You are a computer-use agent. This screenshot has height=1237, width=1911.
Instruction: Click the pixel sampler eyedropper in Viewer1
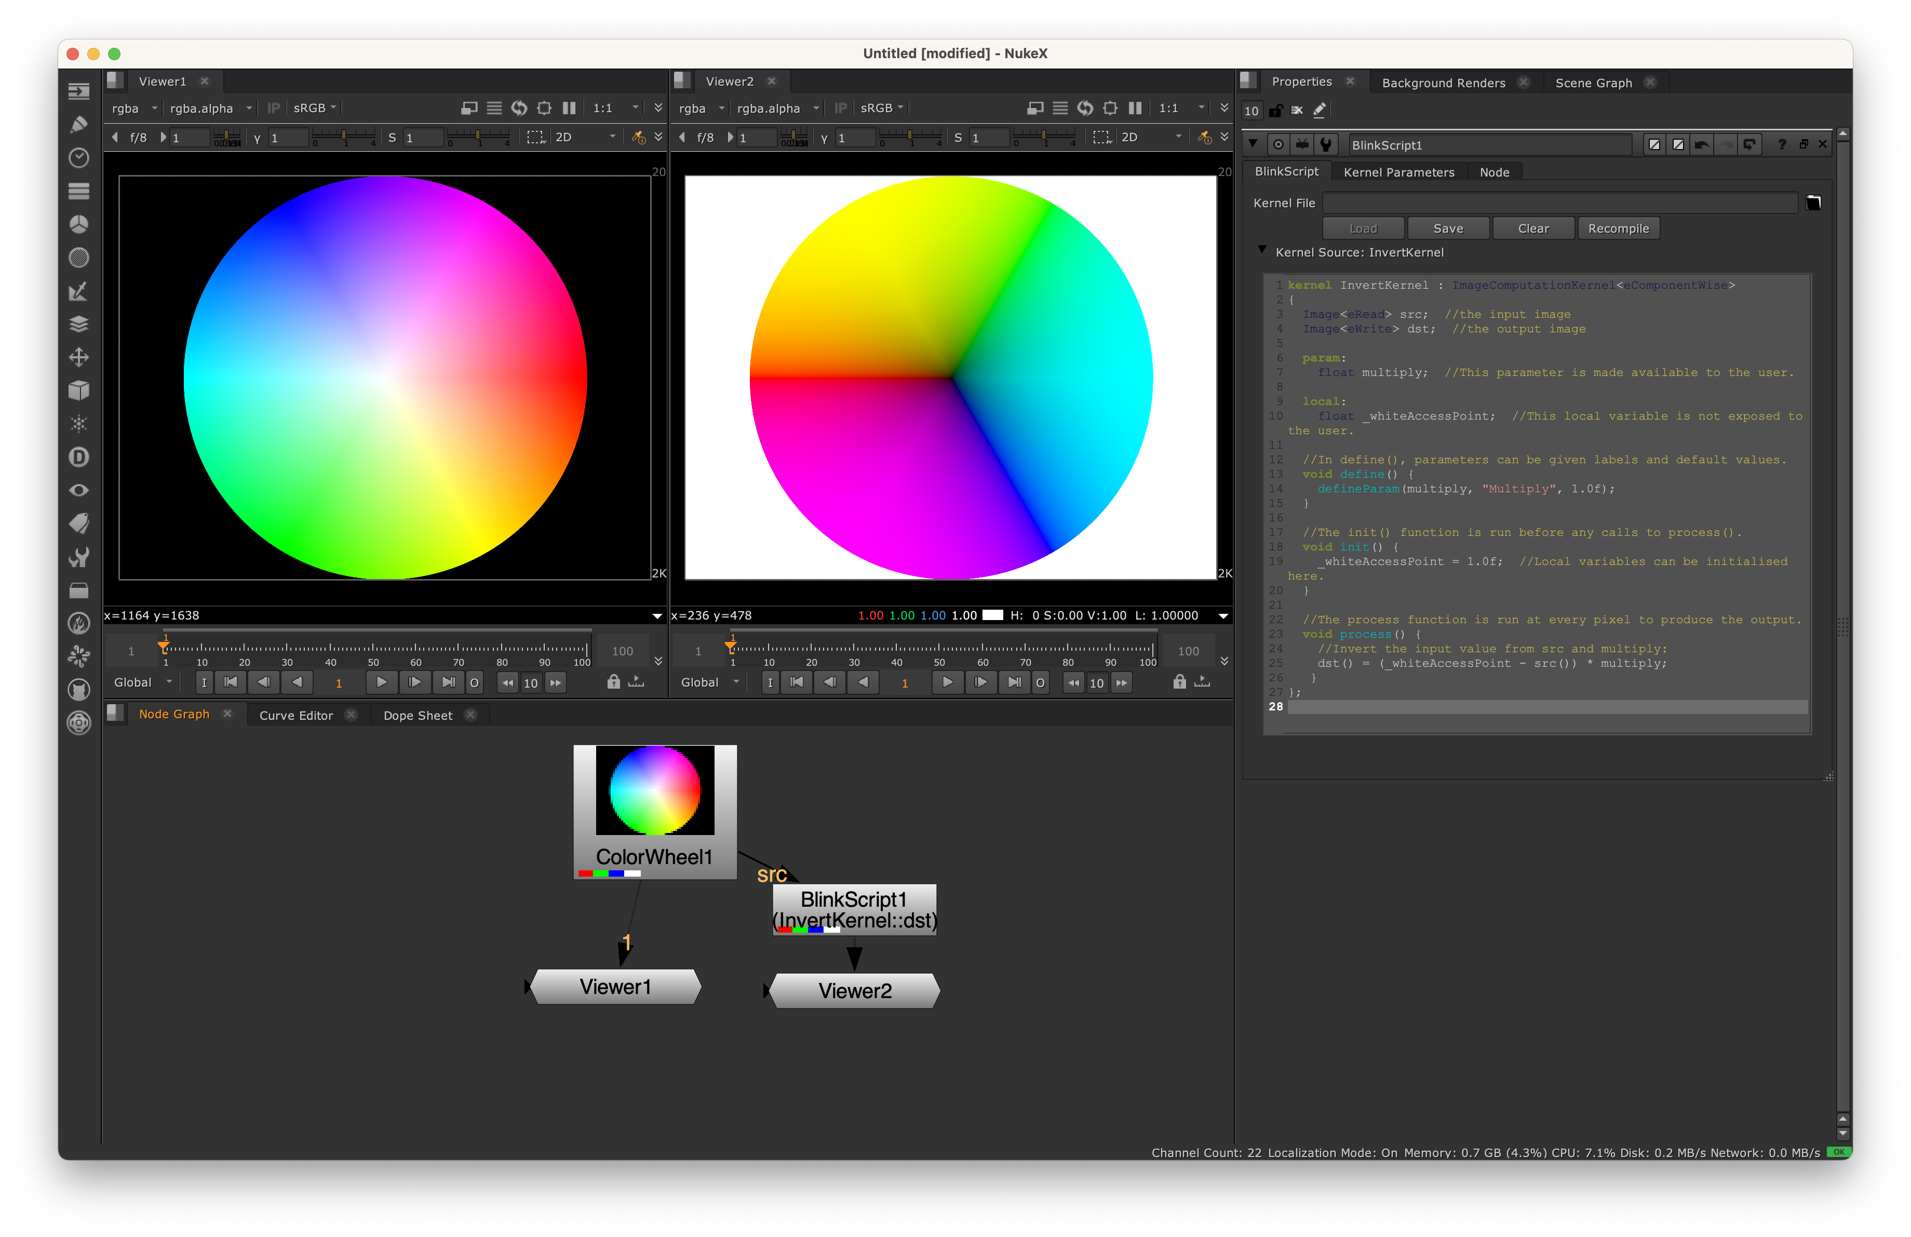pyautogui.click(x=638, y=137)
